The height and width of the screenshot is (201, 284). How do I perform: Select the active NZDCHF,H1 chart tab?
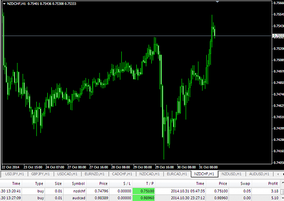tap(204, 174)
